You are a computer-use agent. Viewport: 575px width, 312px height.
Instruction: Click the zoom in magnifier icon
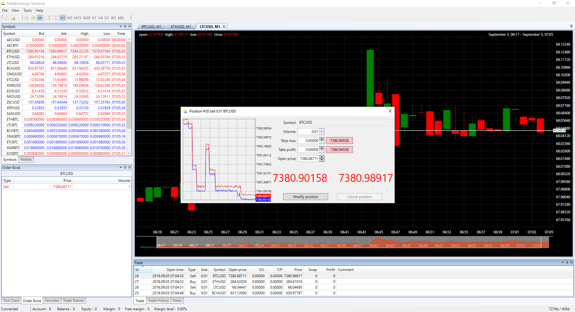tap(48, 18)
